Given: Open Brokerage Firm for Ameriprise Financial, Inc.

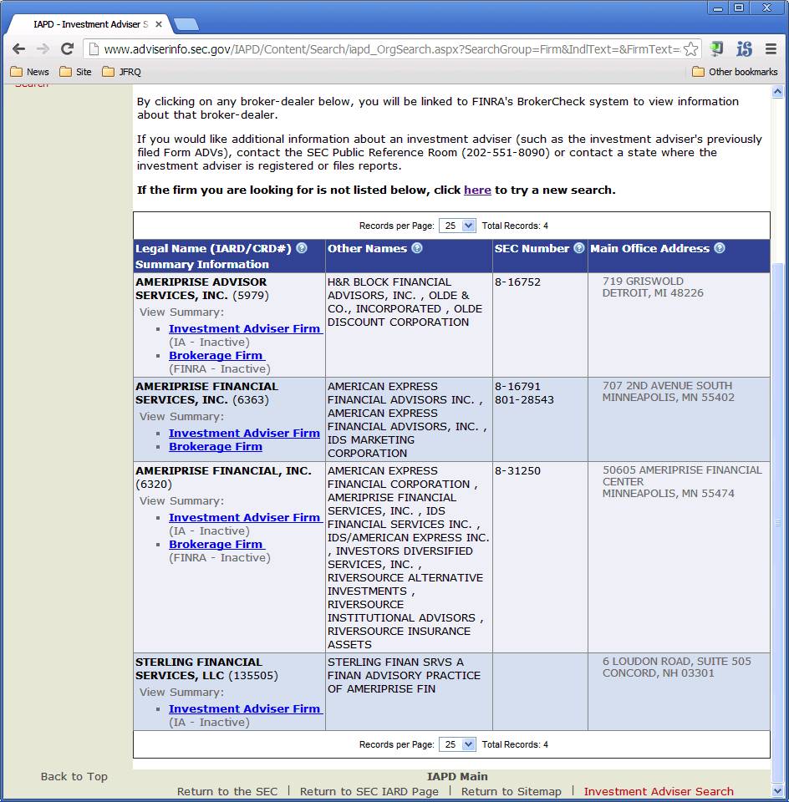Looking at the screenshot, I should (216, 544).
